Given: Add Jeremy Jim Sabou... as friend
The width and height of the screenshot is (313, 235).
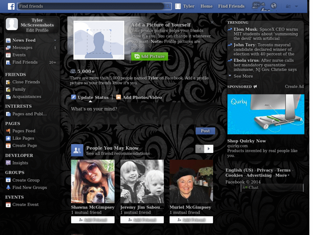Looking at the screenshot, I should 142,220.
